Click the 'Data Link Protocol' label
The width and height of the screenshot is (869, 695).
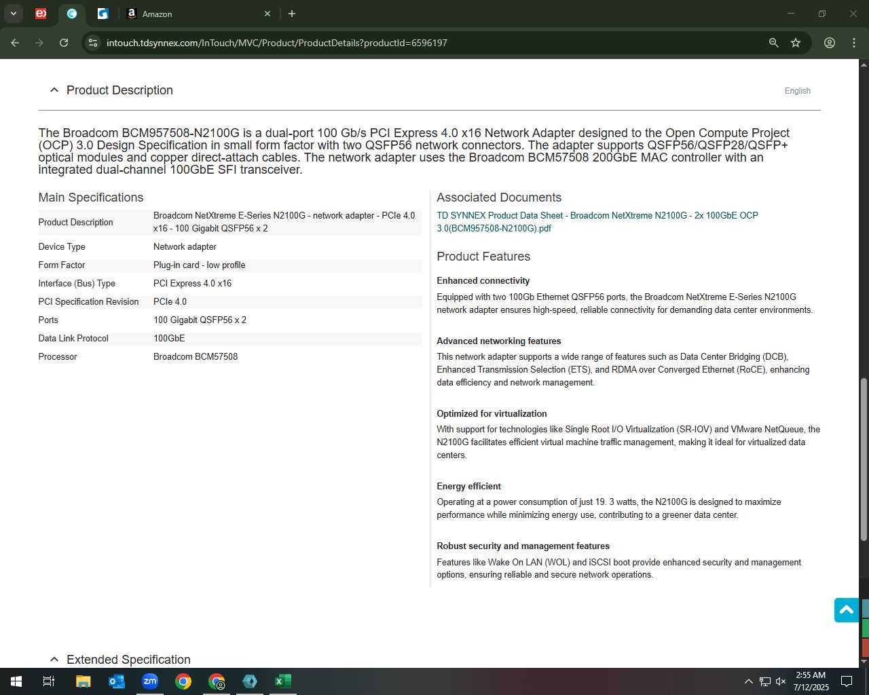click(73, 338)
